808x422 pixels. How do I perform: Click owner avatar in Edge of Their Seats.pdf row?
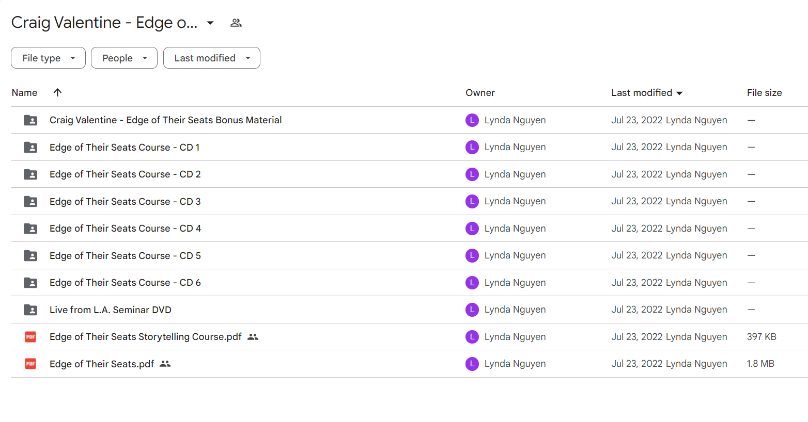(x=472, y=364)
